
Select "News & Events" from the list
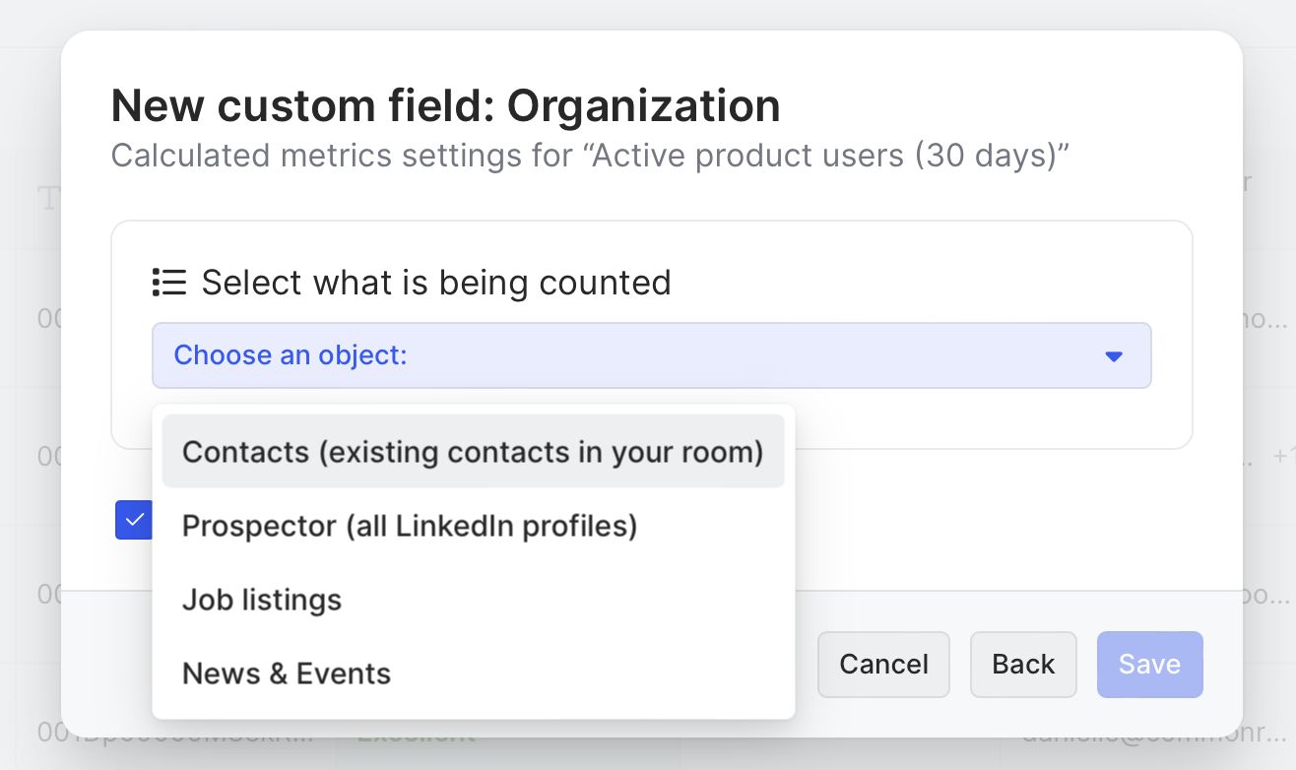287,674
